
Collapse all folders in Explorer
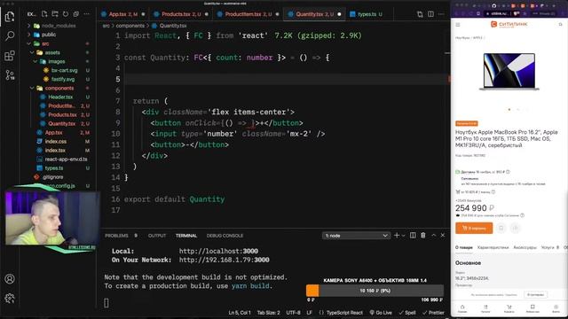click(x=76, y=14)
